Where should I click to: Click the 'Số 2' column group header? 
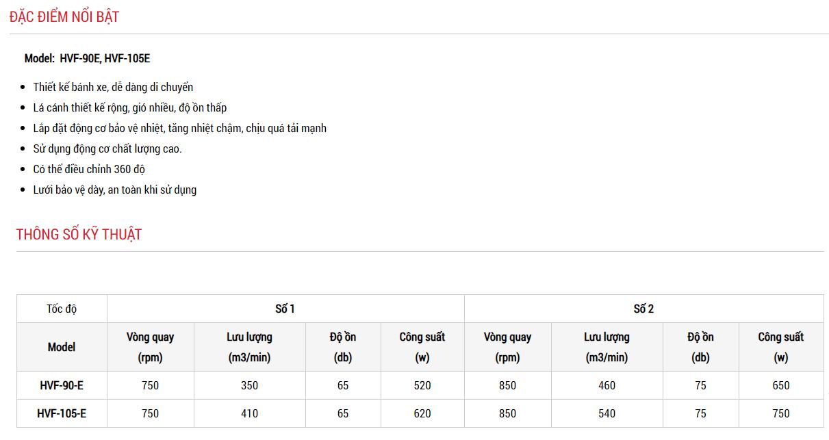point(643,309)
